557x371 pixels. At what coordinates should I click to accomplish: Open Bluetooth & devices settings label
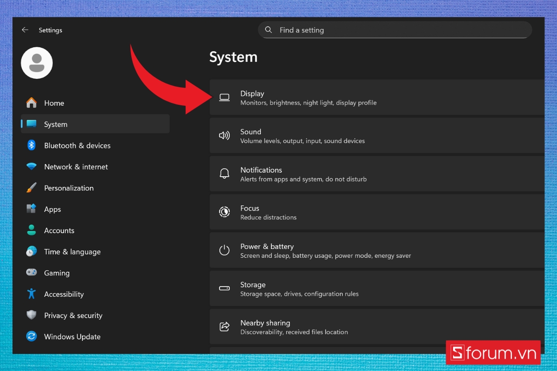(77, 146)
